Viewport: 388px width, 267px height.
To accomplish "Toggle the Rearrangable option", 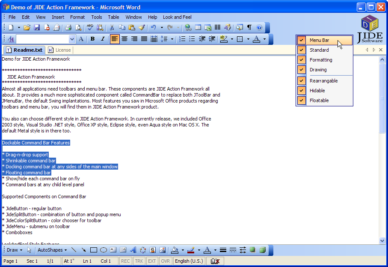I will click(325, 81).
